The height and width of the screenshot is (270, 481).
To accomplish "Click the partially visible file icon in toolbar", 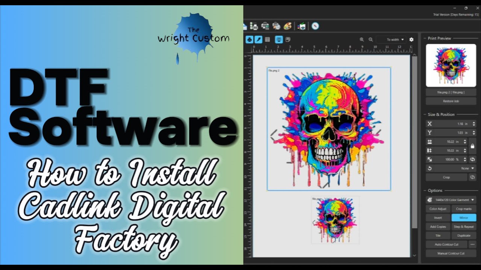I will click(x=245, y=26).
